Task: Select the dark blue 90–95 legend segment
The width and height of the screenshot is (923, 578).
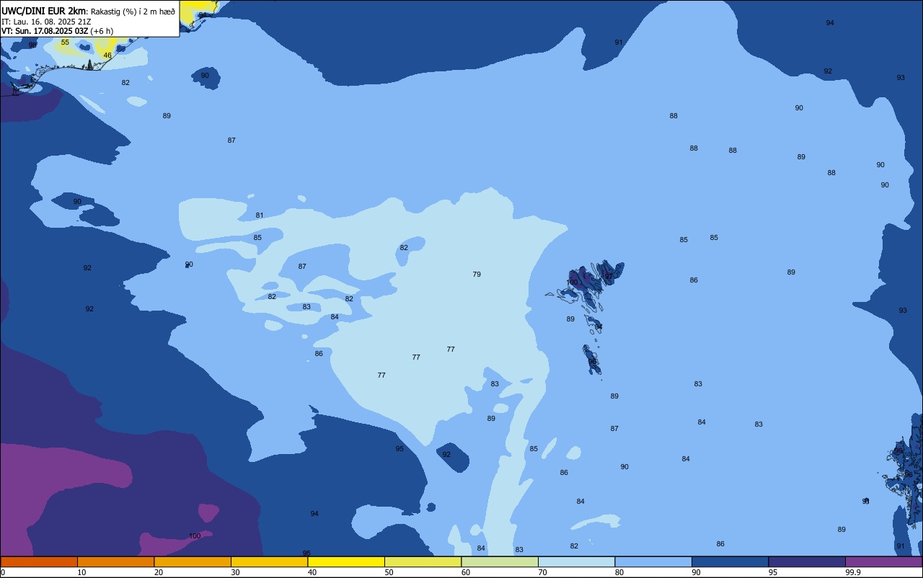Action: [730, 561]
